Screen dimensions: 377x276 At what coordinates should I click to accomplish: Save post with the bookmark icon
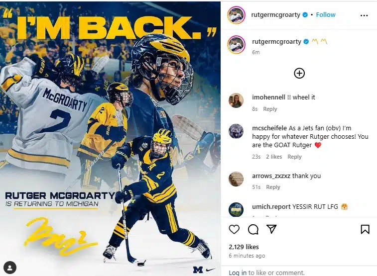365,229
